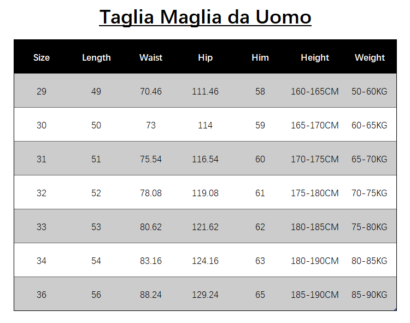
Task: Select the Him column header
Action: pos(260,57)
